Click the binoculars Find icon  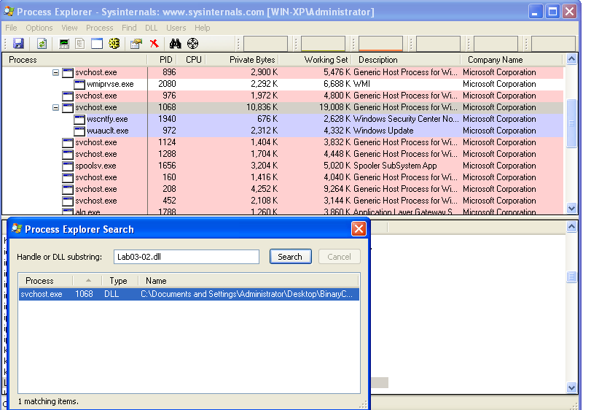(x=175, y=44)
